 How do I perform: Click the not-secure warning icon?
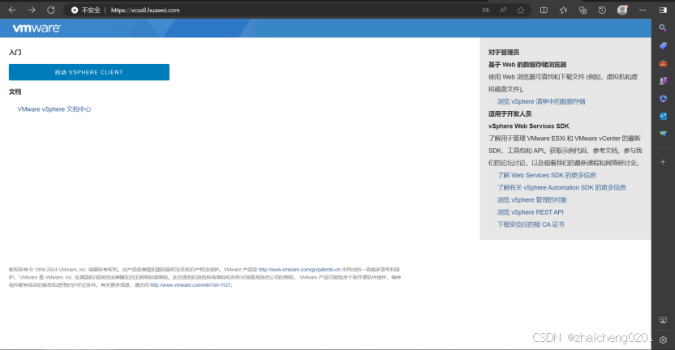[75, 10]
